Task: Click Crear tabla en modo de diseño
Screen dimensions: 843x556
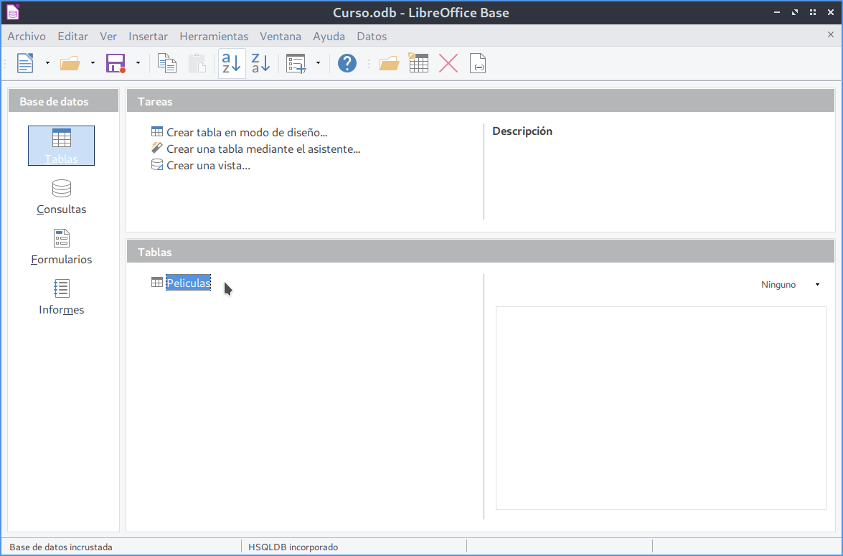Action: coord(246,132)
